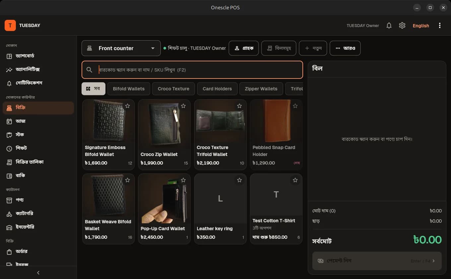Favorite the Croco Texture Trifold Wallet star
The width and height of the screenshot is (451, 279).
239,106
